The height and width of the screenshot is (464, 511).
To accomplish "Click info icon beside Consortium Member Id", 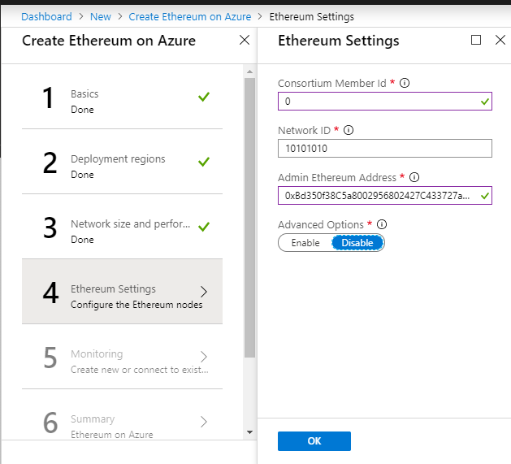I will [405, 83].
